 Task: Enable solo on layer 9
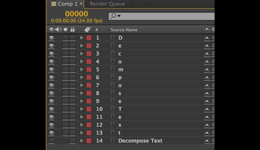point(65,101)
